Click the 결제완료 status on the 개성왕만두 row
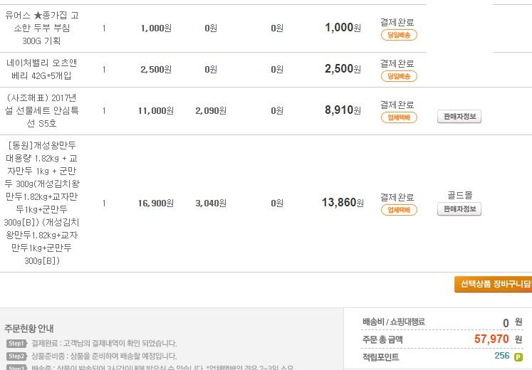Screen dimensions: 532x370 click(397, 197)
